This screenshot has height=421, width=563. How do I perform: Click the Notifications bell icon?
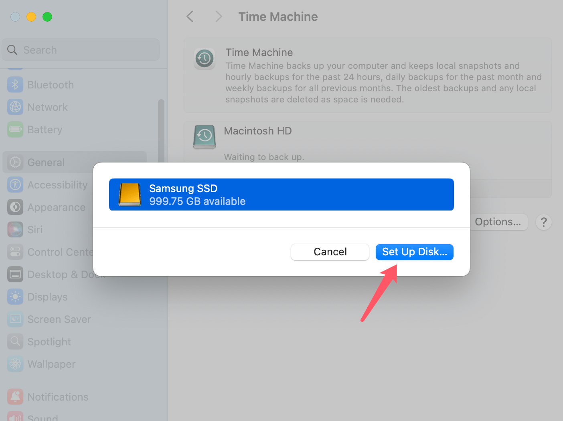coord(15,397)
